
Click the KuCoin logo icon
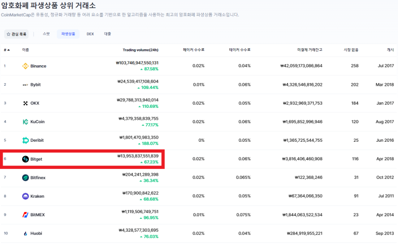25,122
